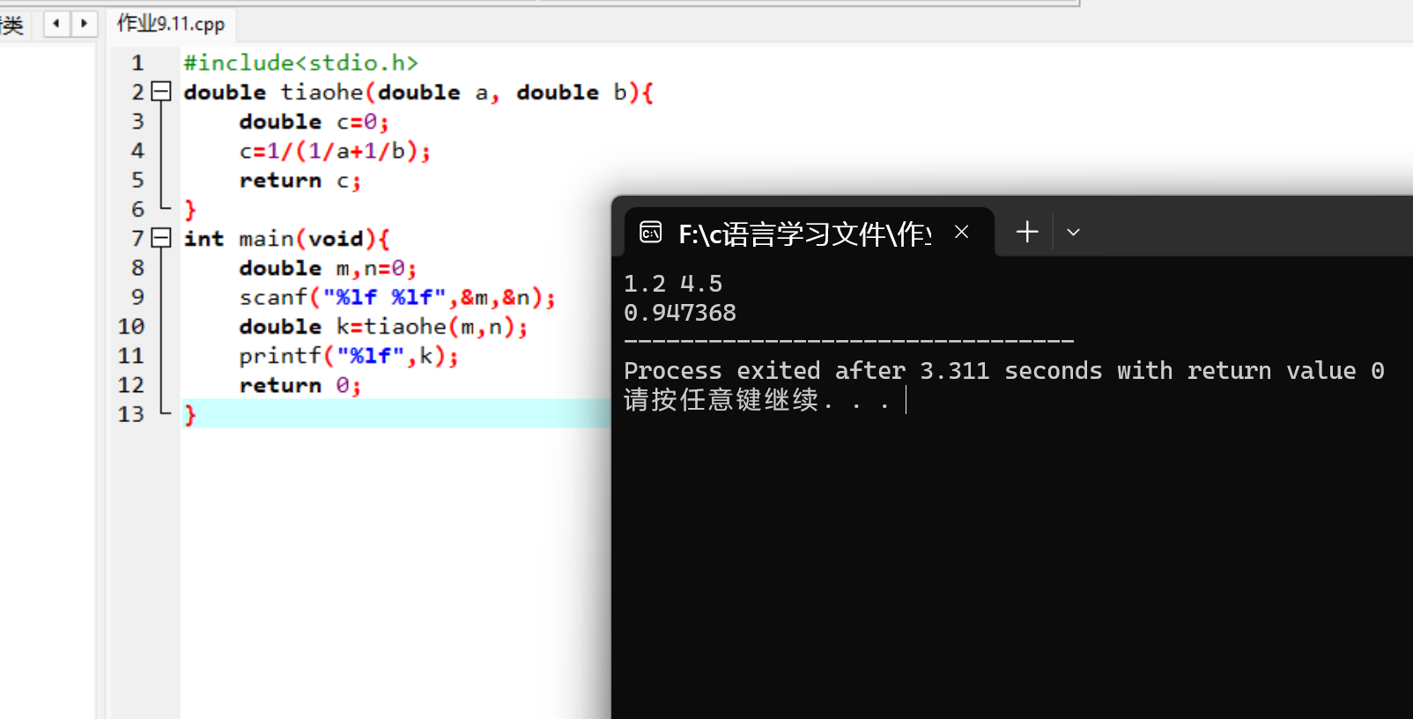Open a new terminal tab with plus button
The width and height of the screenshot is (1413, 719).
point(1027,232)
